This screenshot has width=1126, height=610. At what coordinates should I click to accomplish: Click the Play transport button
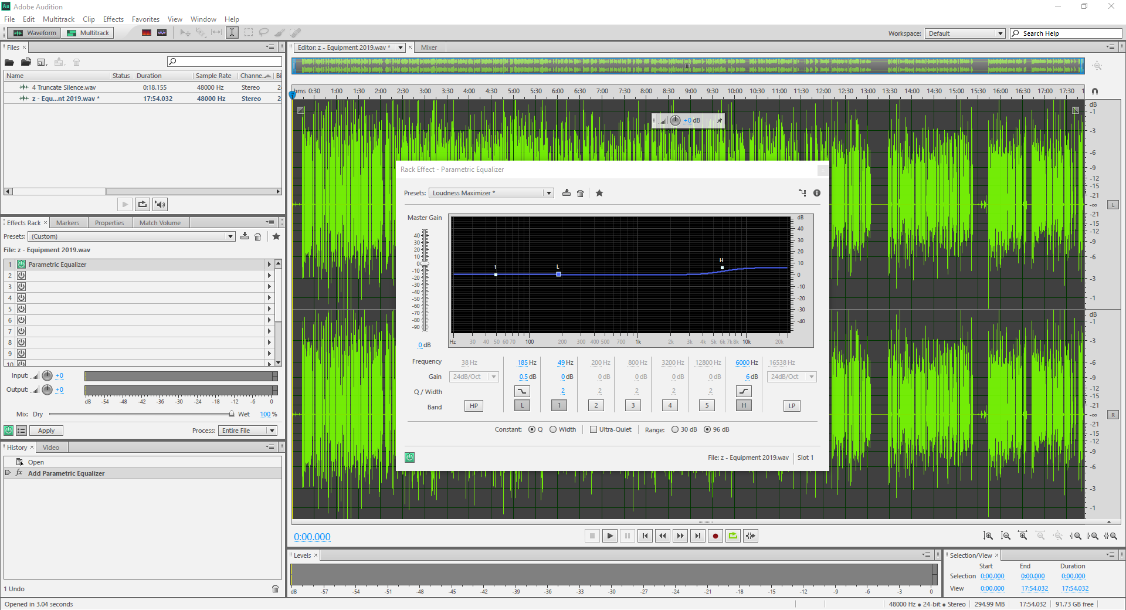pyautogui.click(x=610, y=536)
